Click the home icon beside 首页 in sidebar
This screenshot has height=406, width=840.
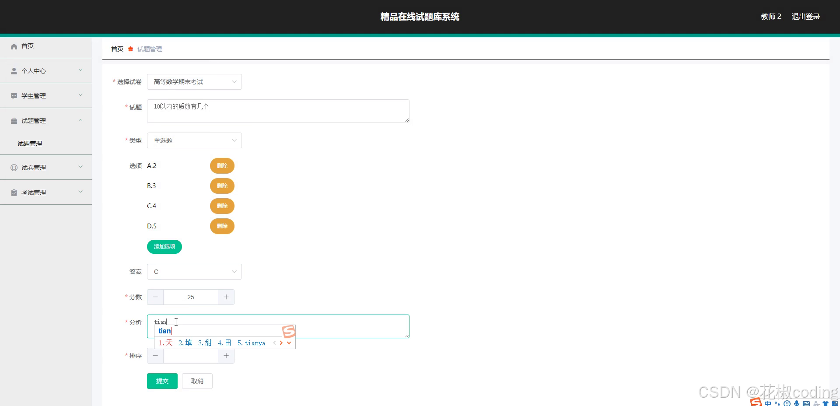click(x=14, y=46)
